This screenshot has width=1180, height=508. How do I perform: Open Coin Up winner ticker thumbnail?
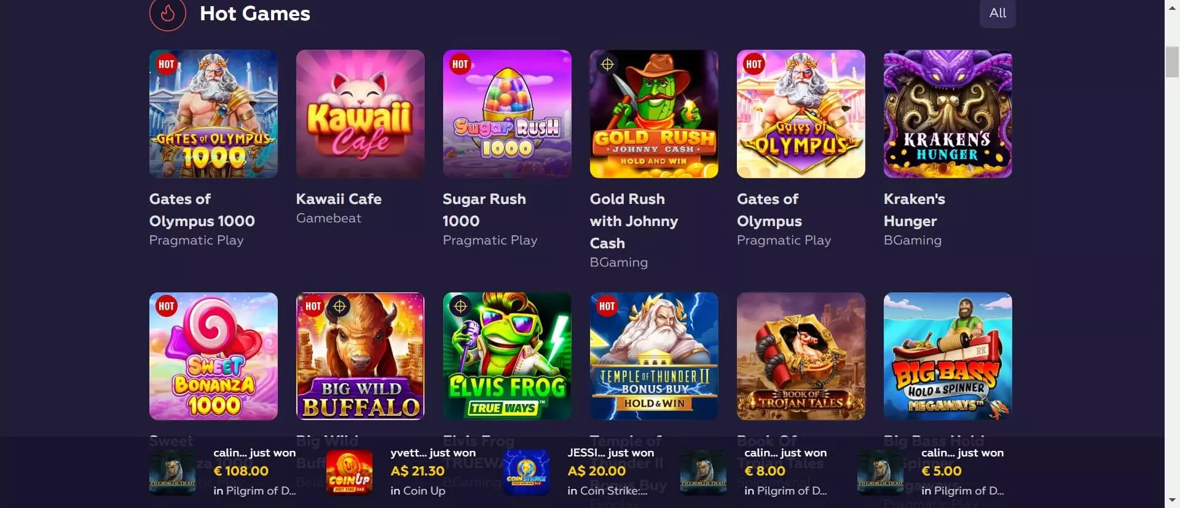click(349, 472)
